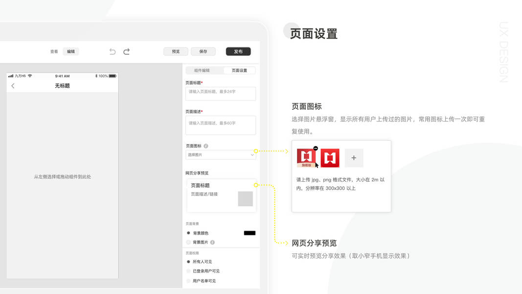This screenshot has width=522, height=294.
Task: Select 已登录用户可见 permission
Action: (x=188, y=271)
